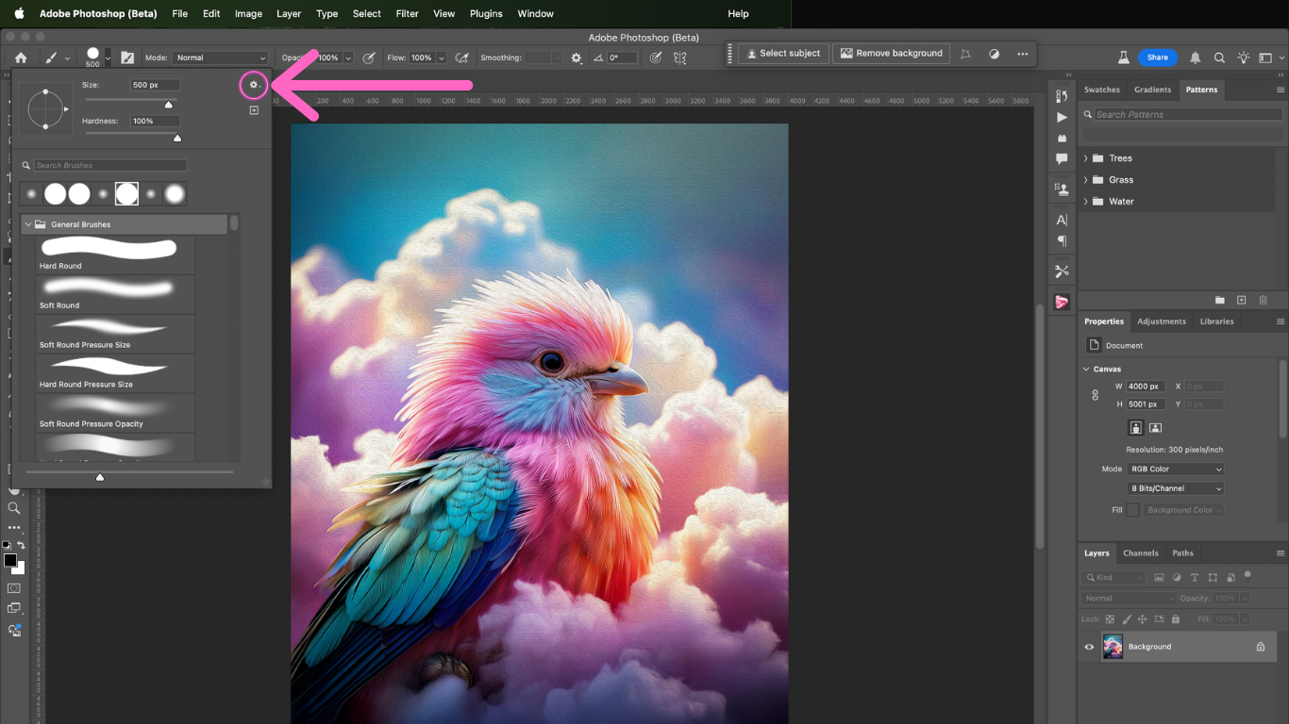The width and height of the screenshot is (1289, 724).
Task: Open the brush preset picker gear menu
Action: (x=253, y=85)
